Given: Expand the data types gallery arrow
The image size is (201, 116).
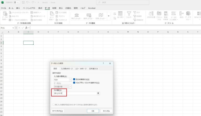Looking at the screenshot, I should (109, 16).
